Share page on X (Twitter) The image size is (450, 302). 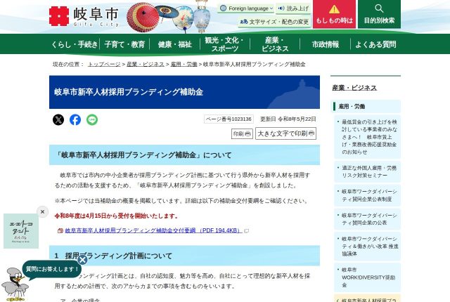[x=58, y=120]
